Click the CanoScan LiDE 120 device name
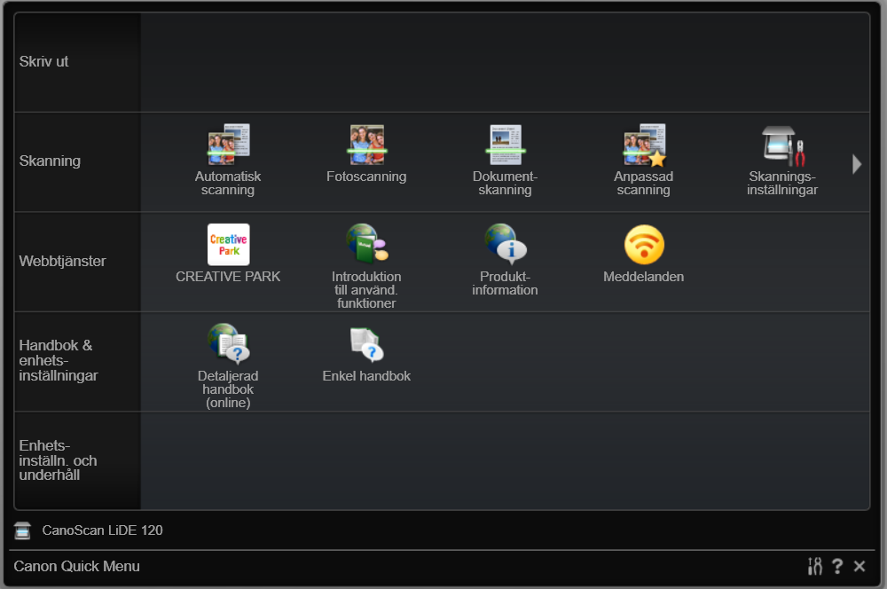 (x=102, y=530)
